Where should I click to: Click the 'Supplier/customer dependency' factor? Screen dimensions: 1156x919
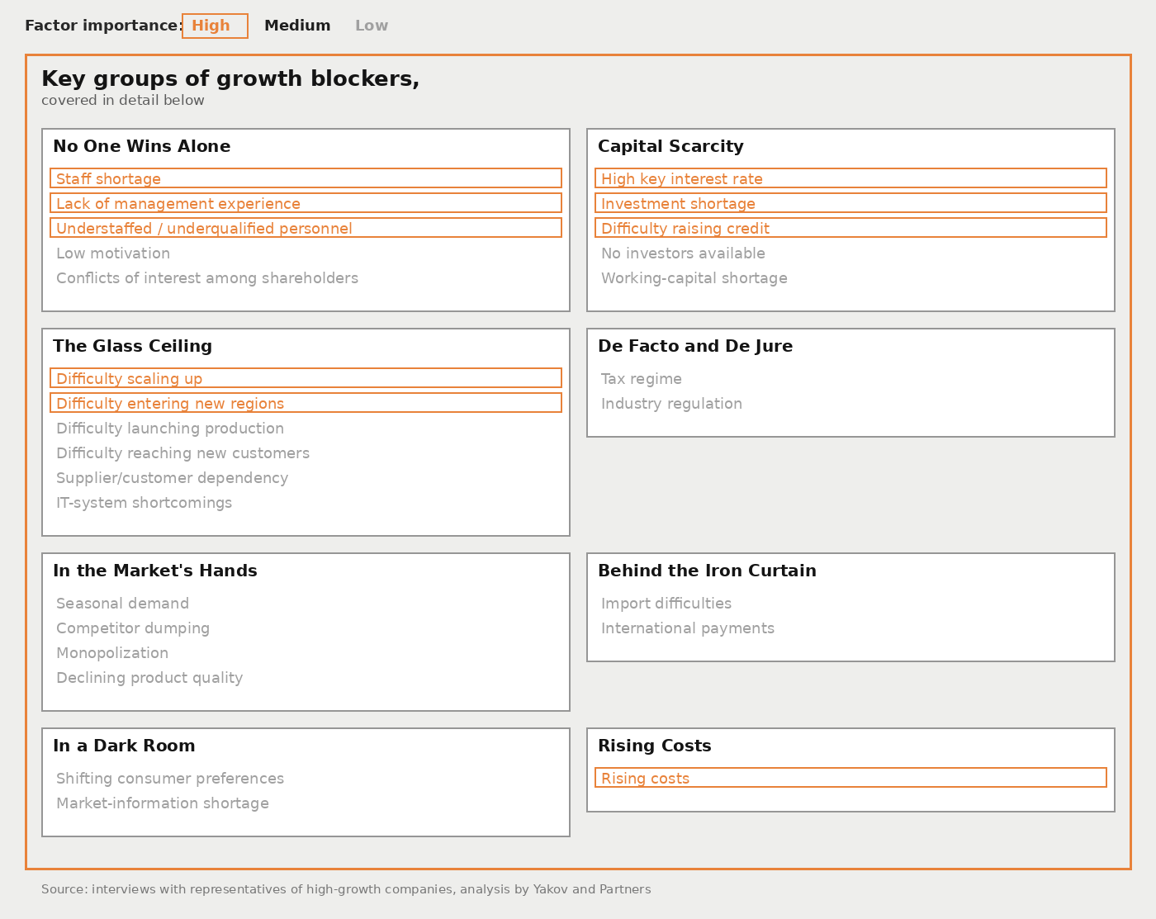pos(172,478)
